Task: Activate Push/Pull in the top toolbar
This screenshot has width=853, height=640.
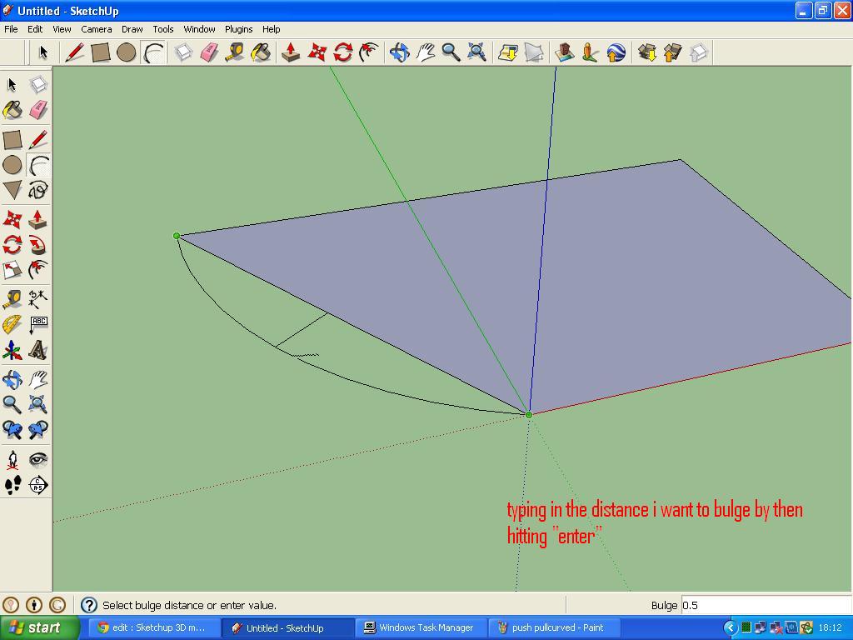Action: (x=291, y=52)
